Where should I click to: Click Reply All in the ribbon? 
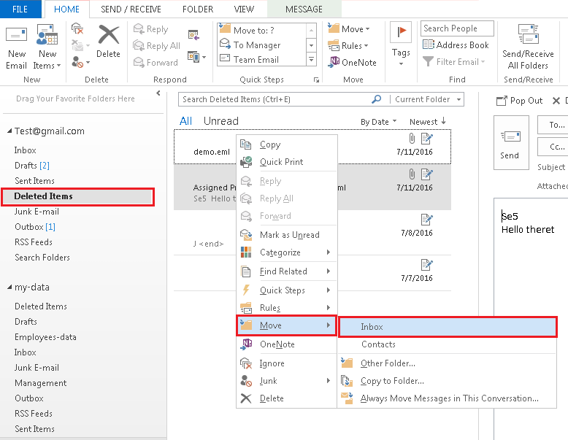pyautogui.click(x=156, y=46)
